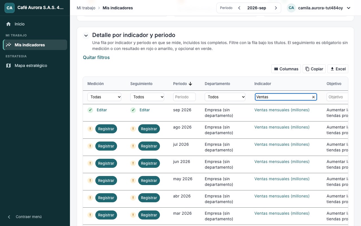
Task: Open the Columnas column chooser
Action: [x=286, y=69]
